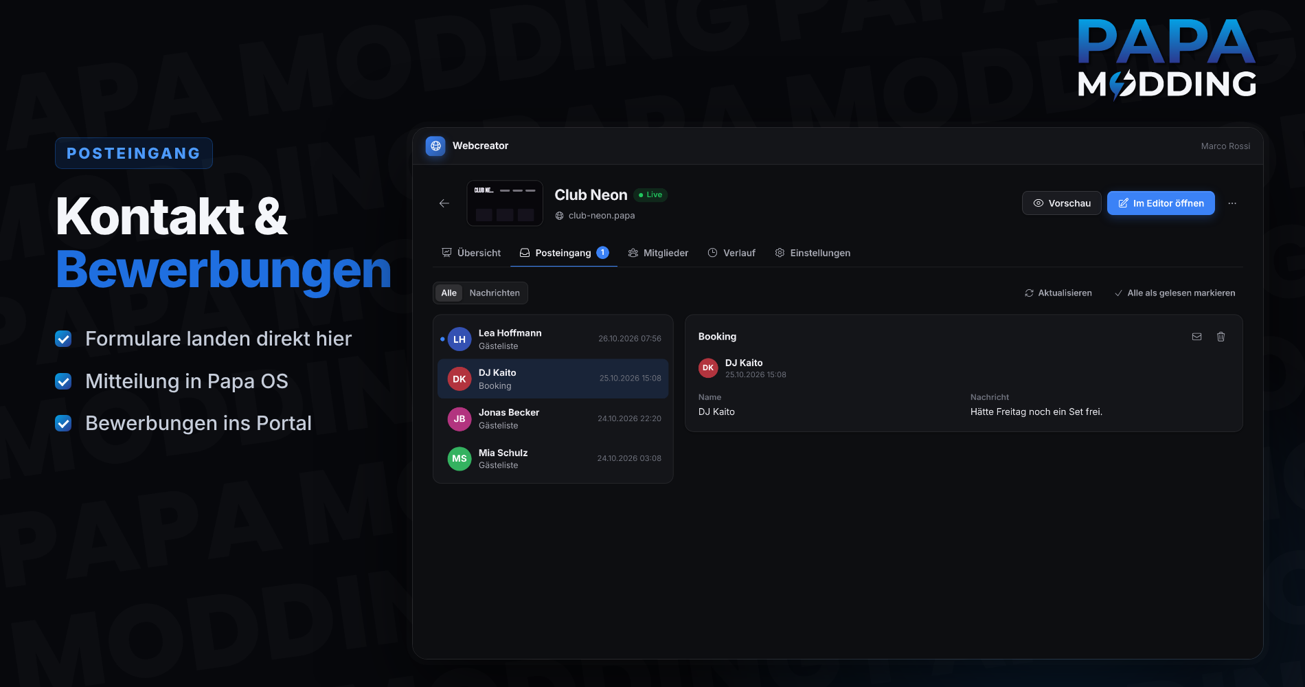The width and height of the screenshot is (1305, 687).
Task: Delete the Booking message with trash icon
Action: (1221, 337)
